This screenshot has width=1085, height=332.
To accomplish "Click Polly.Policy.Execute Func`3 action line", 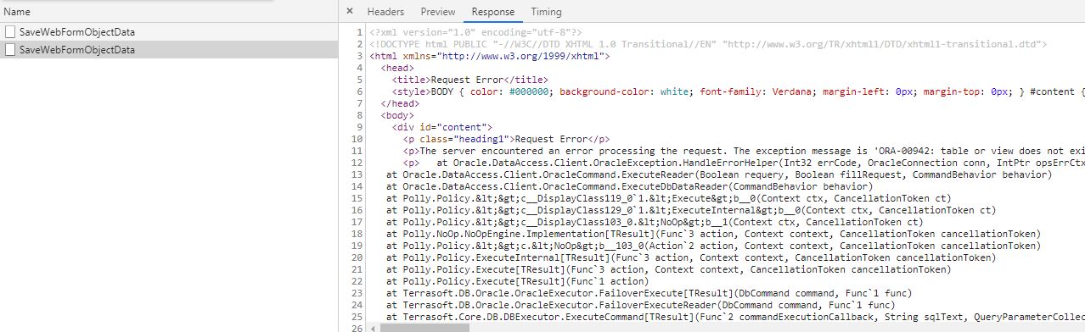I will [668, 268].
